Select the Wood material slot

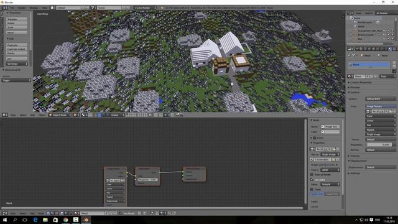(369, 65)
